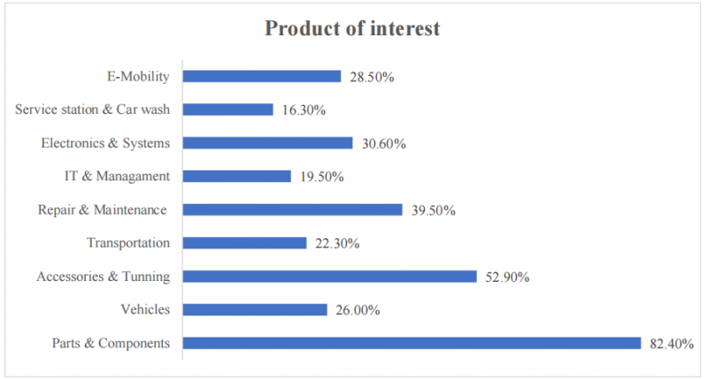Click the 16.30% data label
Screen dimensions: 708x379
point(304,110)
